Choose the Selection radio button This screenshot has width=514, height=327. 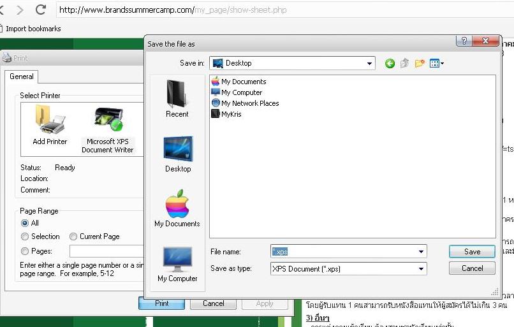click(26, 236)
